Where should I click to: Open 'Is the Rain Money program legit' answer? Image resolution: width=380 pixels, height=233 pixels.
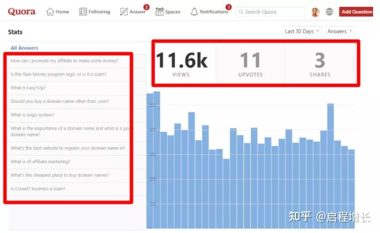(x=59, y=74)
